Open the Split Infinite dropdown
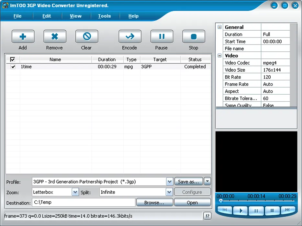 (x=169, y=192)
